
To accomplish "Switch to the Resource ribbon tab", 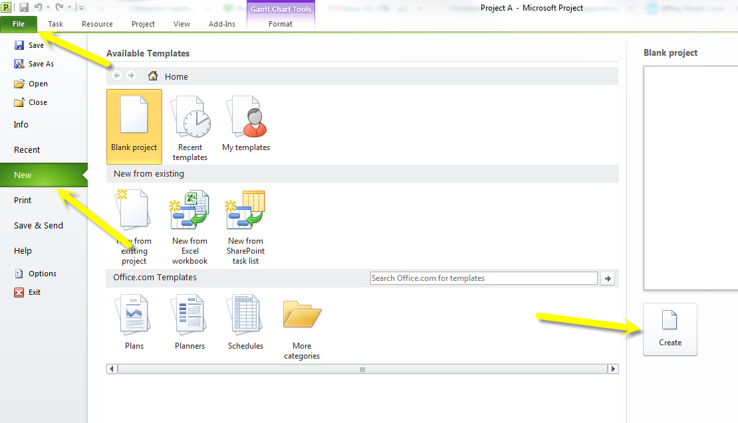I will [98, 24].
